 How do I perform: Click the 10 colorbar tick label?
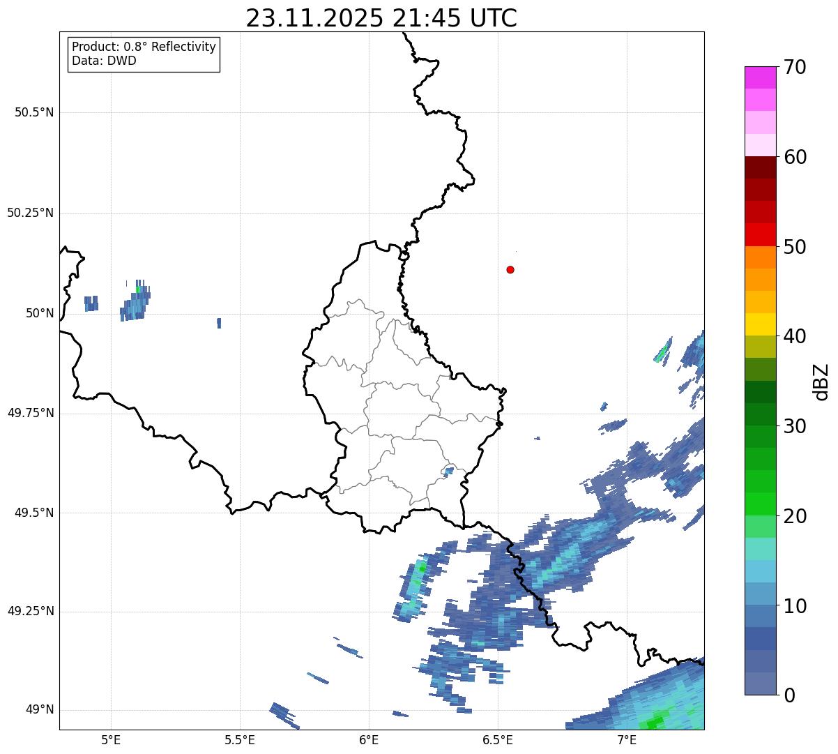tap(795, 606)
